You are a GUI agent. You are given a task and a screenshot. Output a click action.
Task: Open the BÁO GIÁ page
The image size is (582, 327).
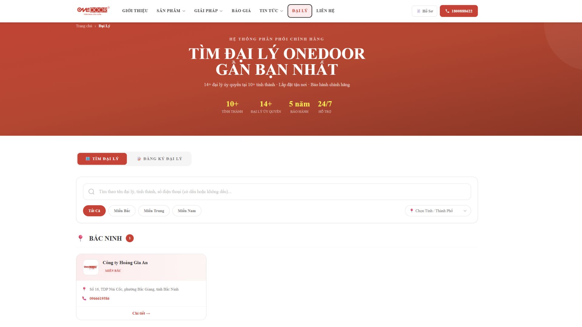(x=241, y=11)
